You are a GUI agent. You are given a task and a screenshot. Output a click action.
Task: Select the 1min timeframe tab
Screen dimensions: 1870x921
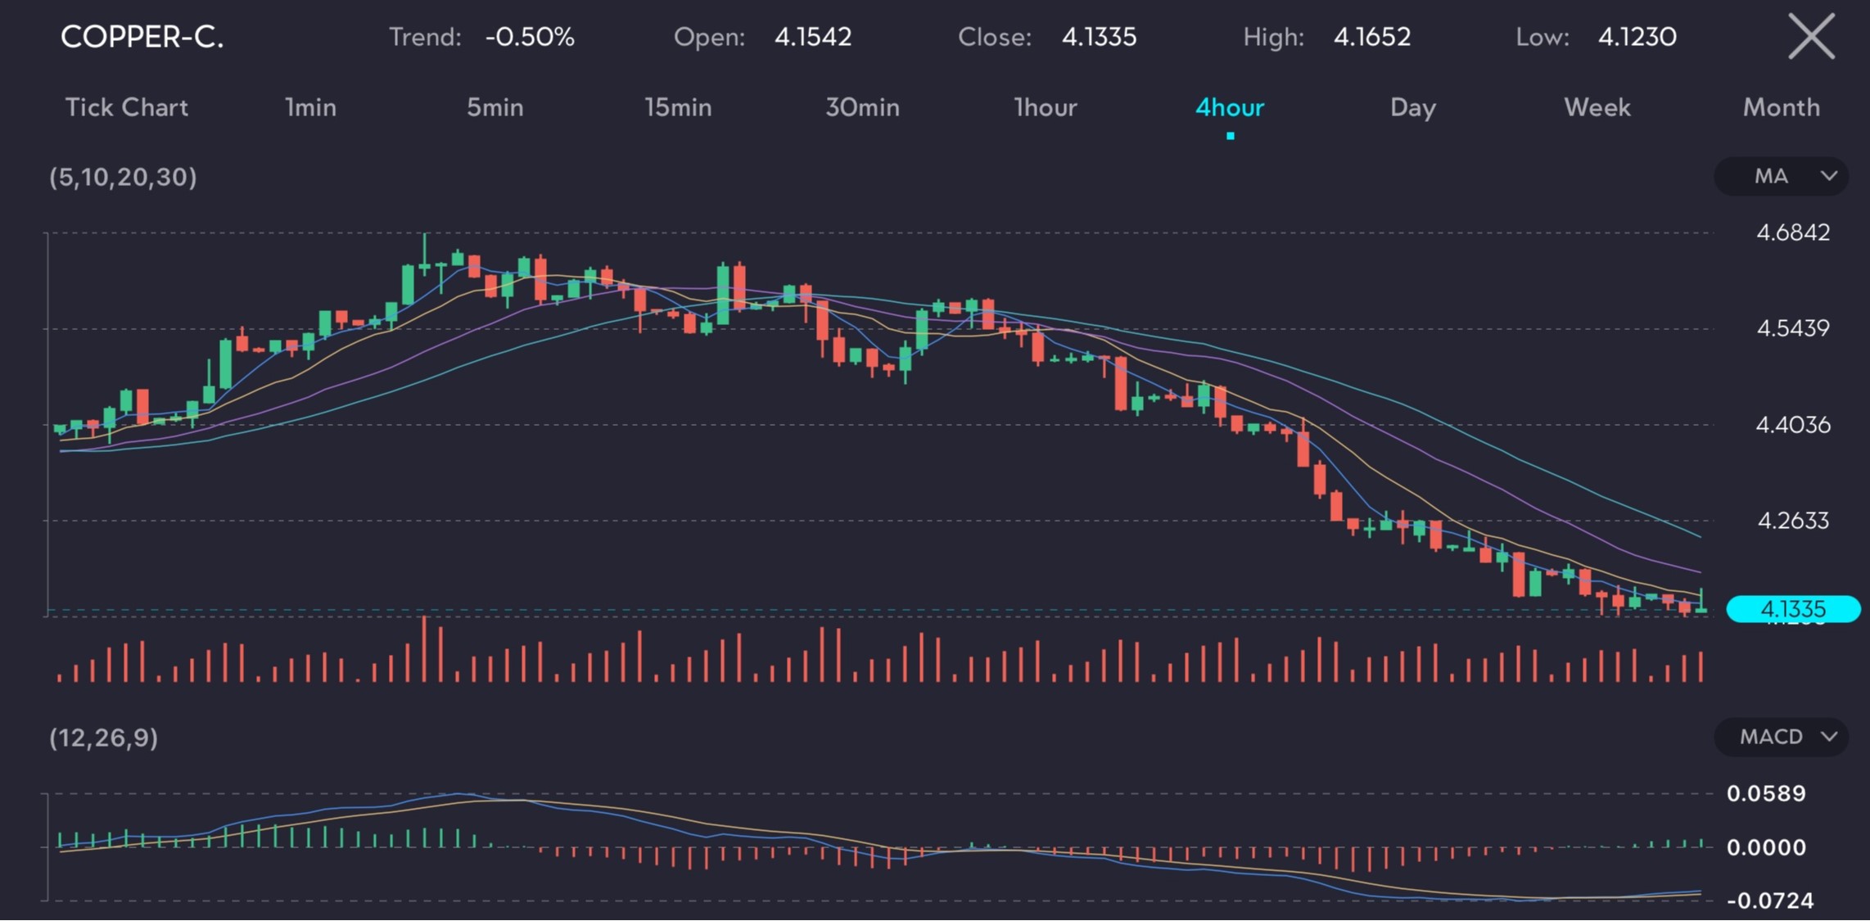[310, 107]
